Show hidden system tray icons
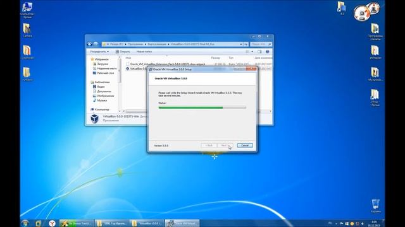The width and height of the screenshot is (405, 227). coord(336,224)
